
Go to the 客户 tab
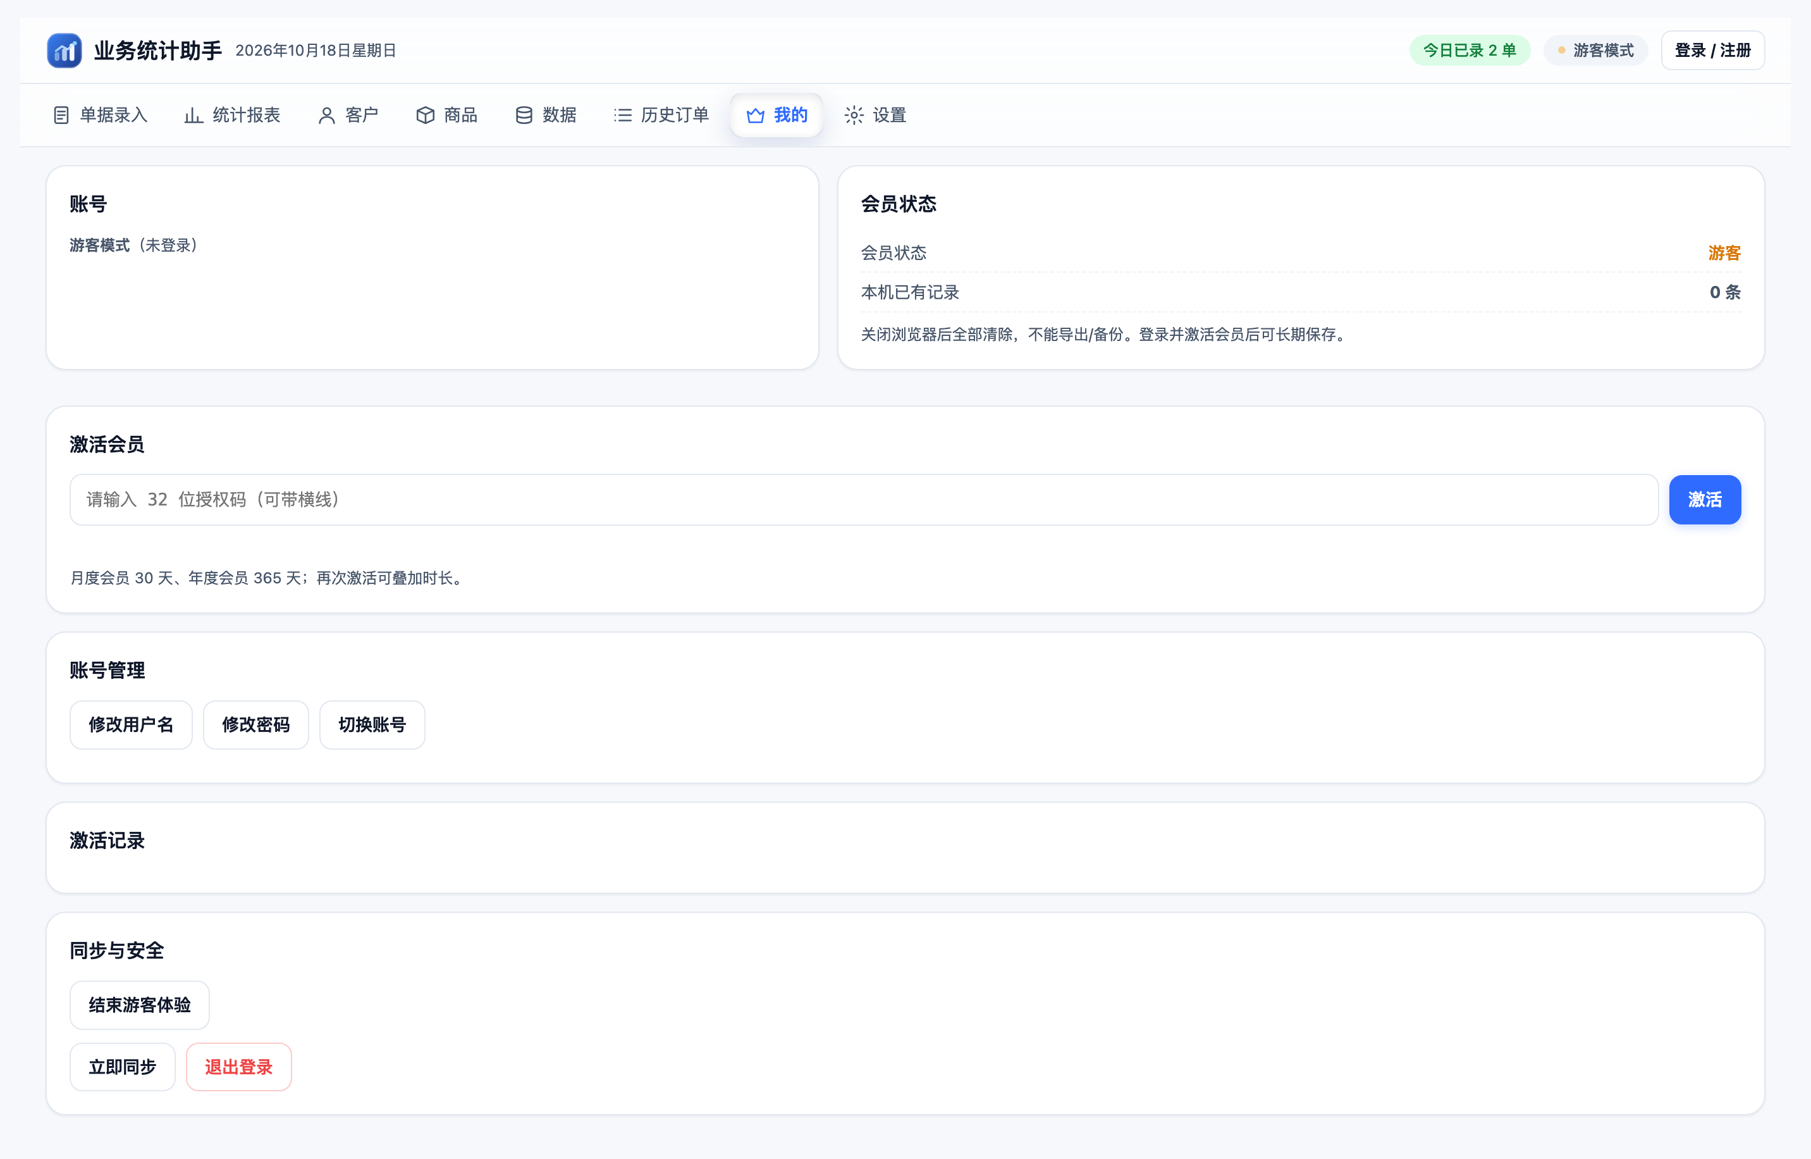tap(348, 115)
